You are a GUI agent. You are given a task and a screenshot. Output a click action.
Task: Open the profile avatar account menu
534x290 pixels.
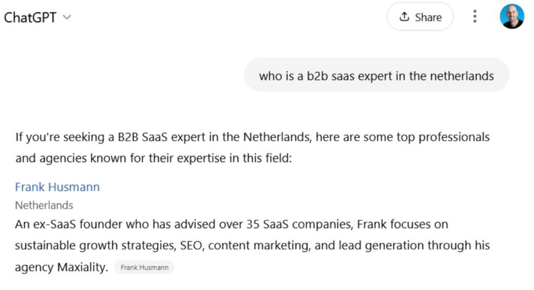point(512,16)
